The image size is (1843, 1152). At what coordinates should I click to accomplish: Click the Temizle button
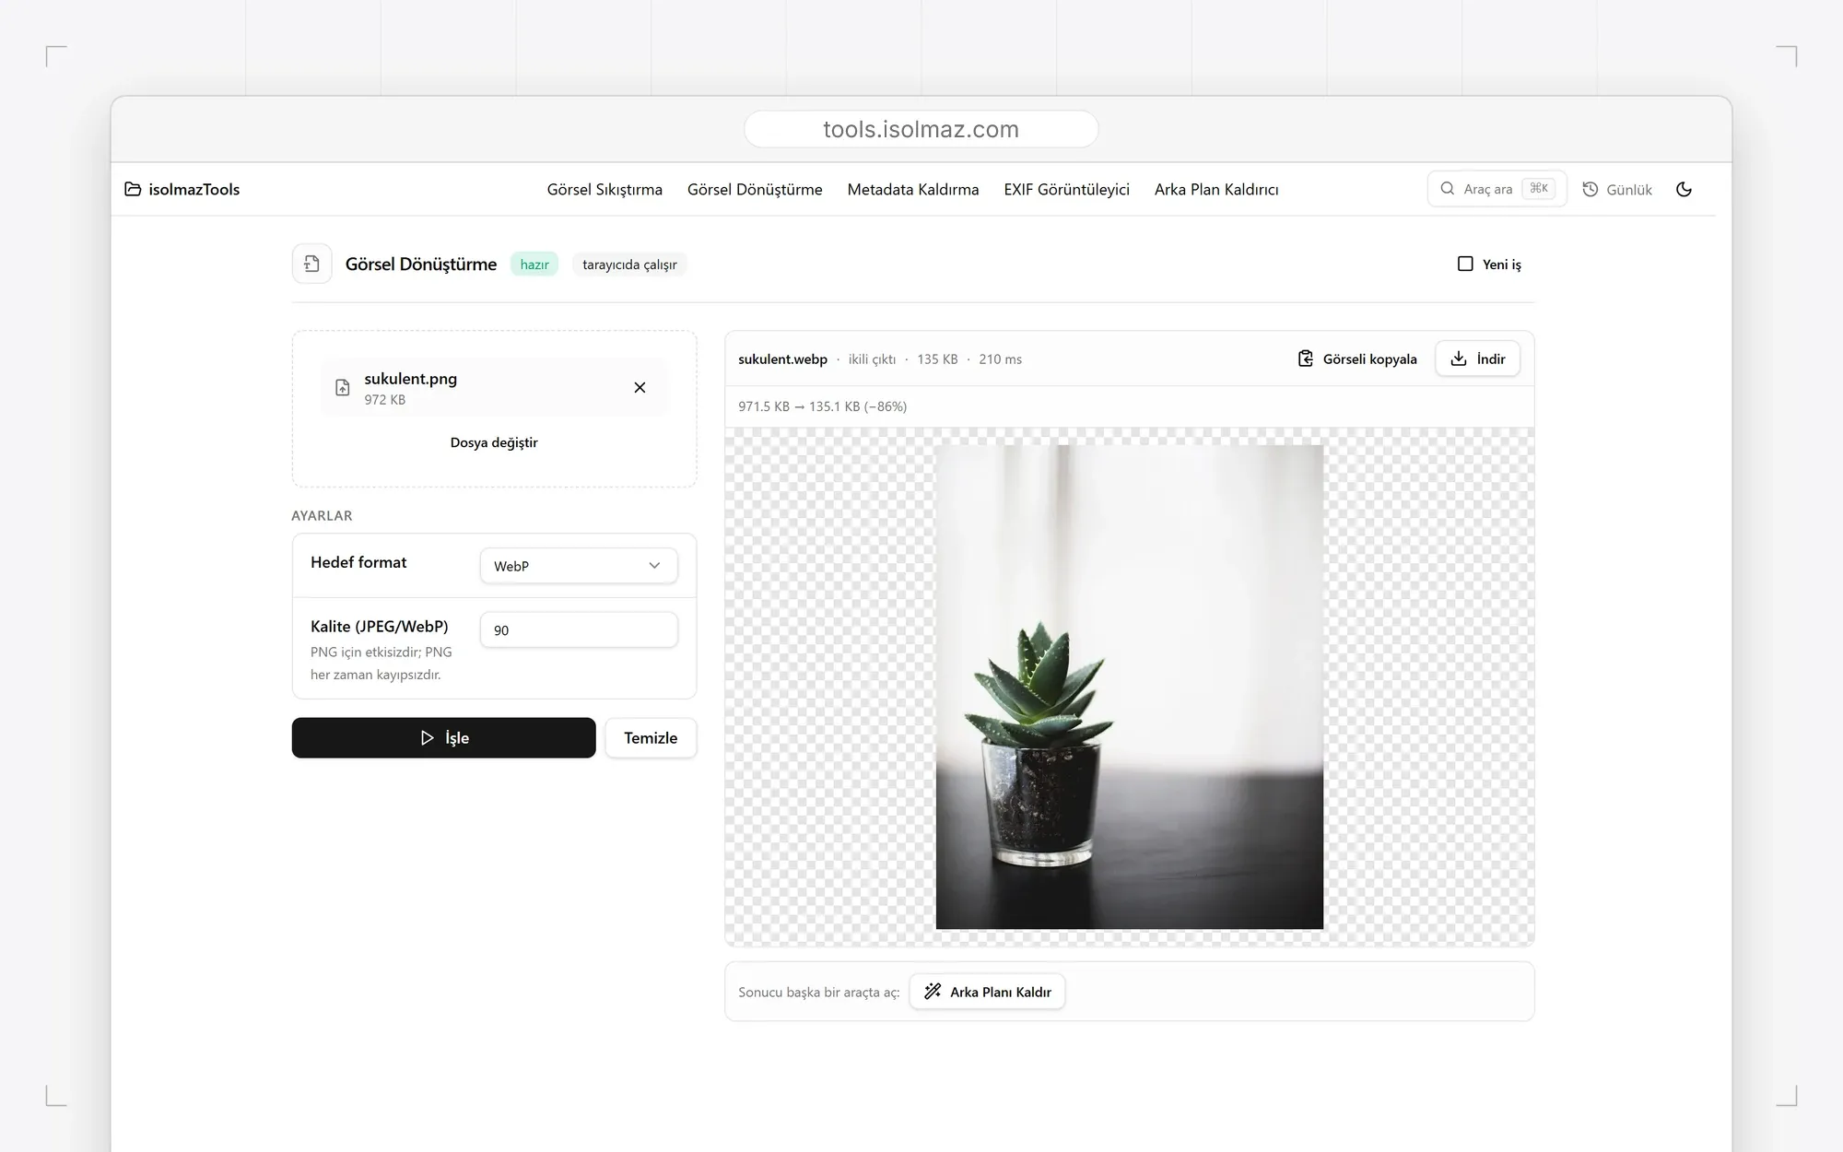[651, 737]
